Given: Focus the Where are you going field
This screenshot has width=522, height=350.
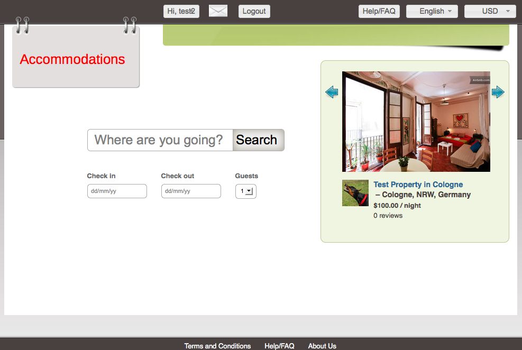Looking at the screenshot, I should click(160, 140).
